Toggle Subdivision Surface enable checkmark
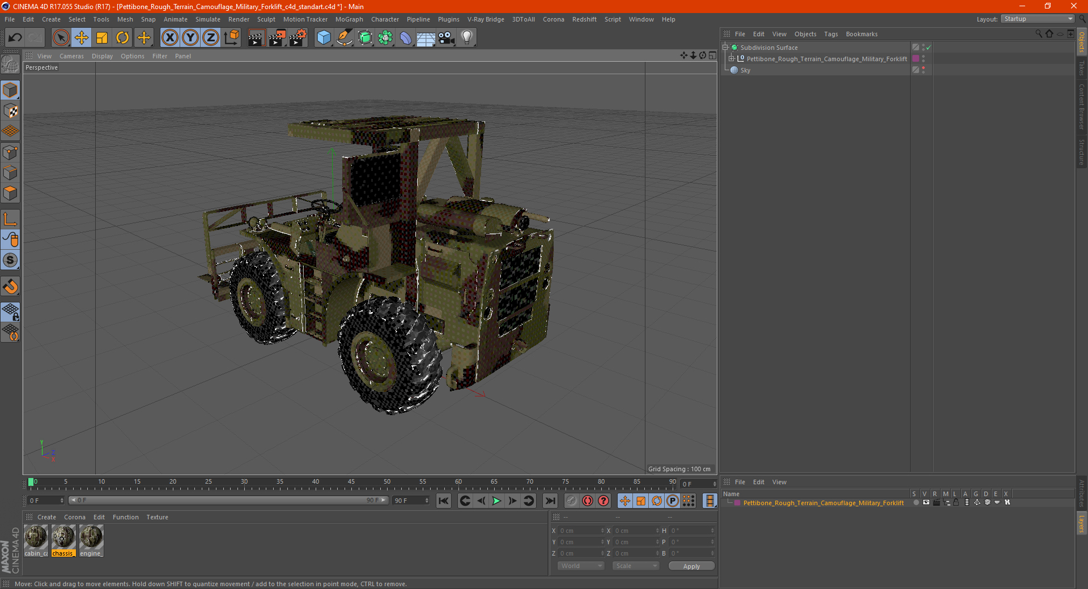This screenshot has height=589, width=1088. [x=929, y=48]
